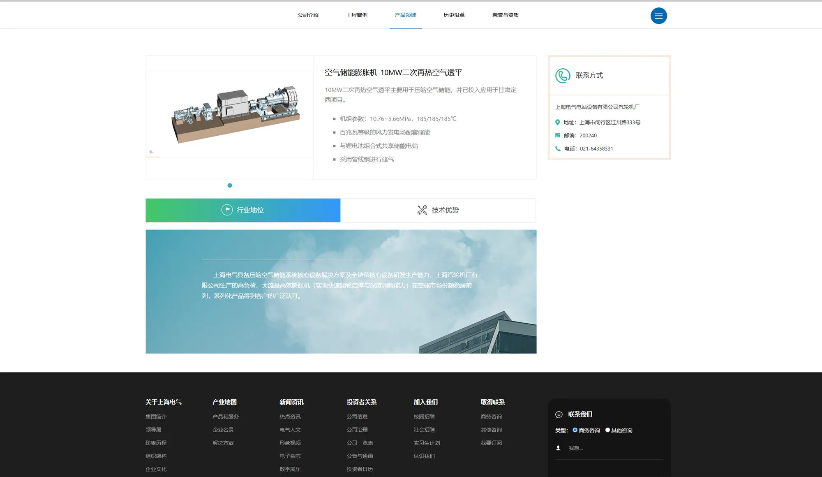Click the 我想... input field
Screen dimensions: 822x477
612,448
